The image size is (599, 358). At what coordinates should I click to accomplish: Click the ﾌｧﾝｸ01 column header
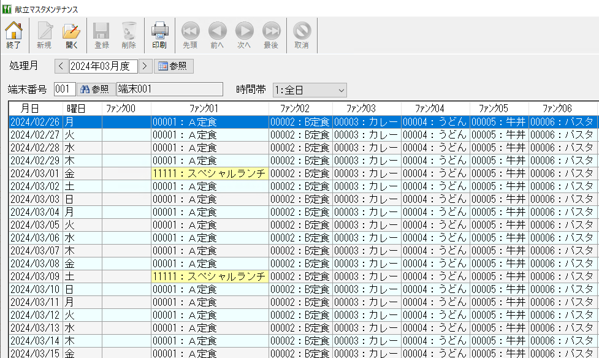[x=210, y=109]
